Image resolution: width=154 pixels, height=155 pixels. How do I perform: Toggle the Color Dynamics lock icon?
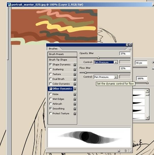(75, 84)
